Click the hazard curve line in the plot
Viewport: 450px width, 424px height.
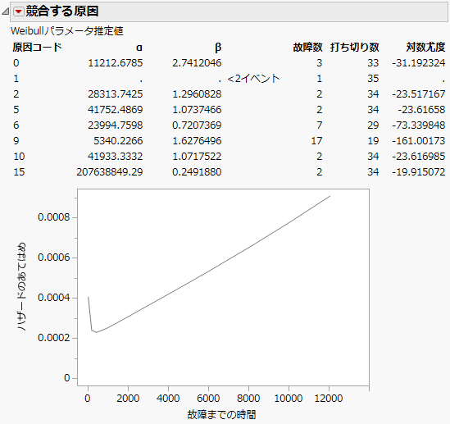(x=208, y=270)
